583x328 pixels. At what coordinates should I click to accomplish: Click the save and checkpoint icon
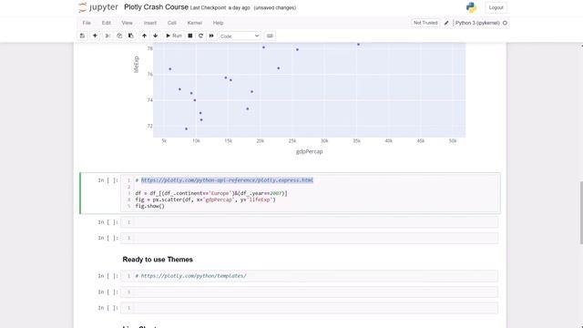coord(82,36)
